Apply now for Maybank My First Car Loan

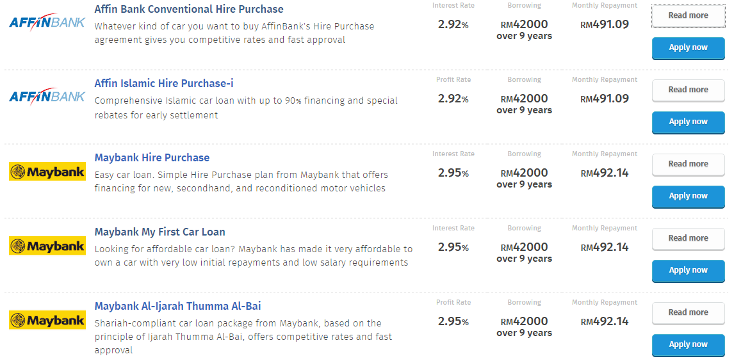click(x=688, y=271)
